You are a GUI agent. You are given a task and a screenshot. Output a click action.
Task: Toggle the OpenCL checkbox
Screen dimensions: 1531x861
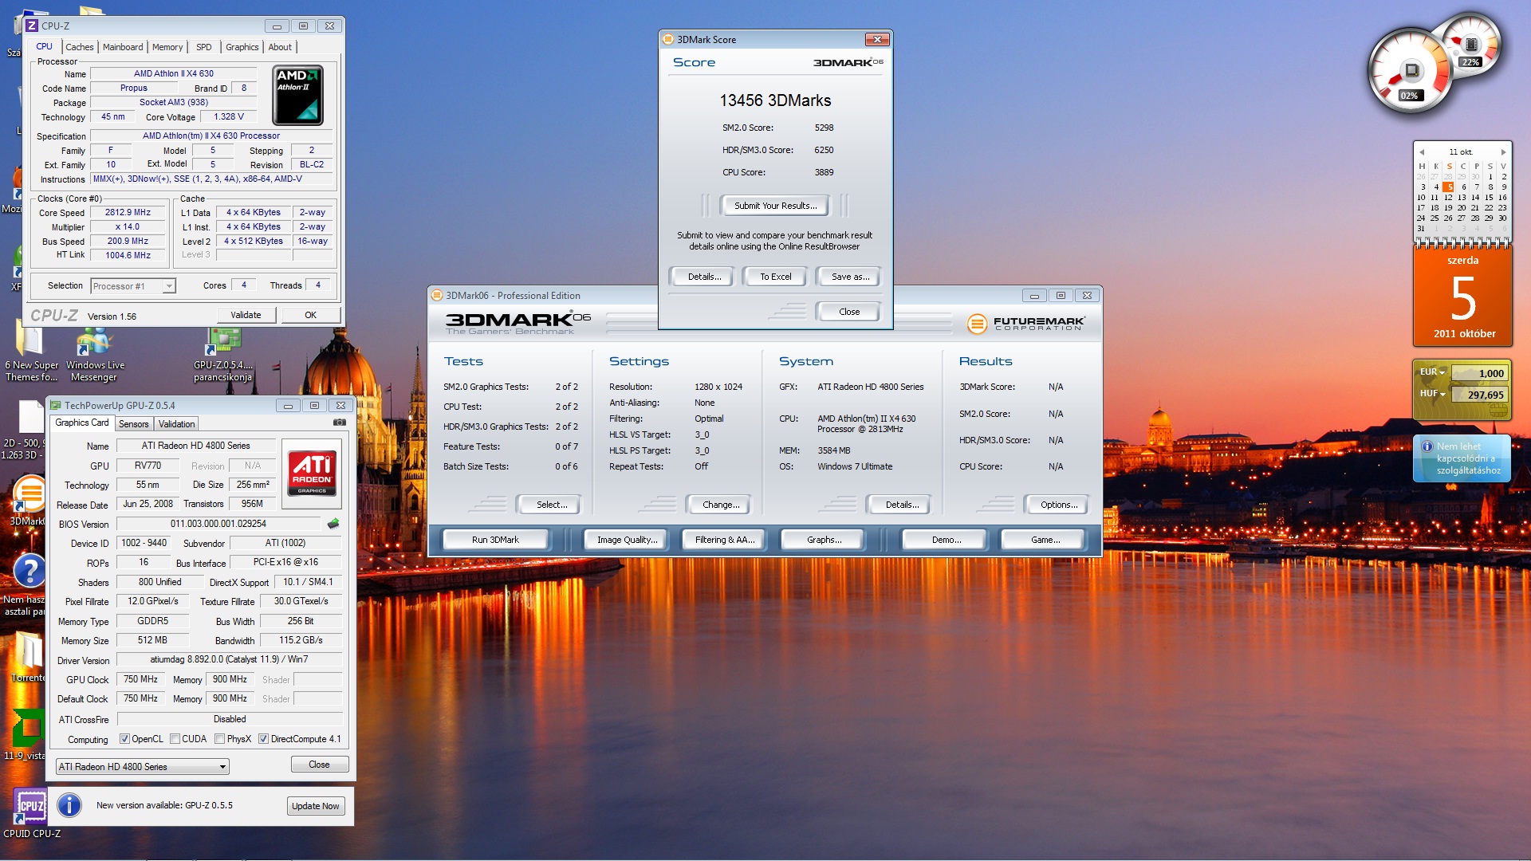click(124, 739)
